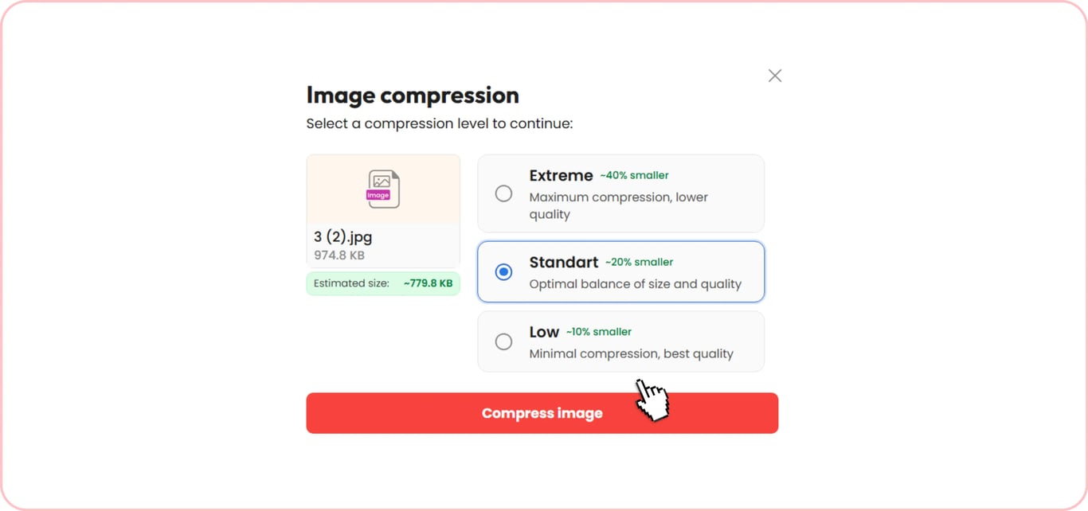Click 'Optimal balance of size and quality' text
Image resolution: width=1088 pixels, height=511 pixels.
coord(636,284)
